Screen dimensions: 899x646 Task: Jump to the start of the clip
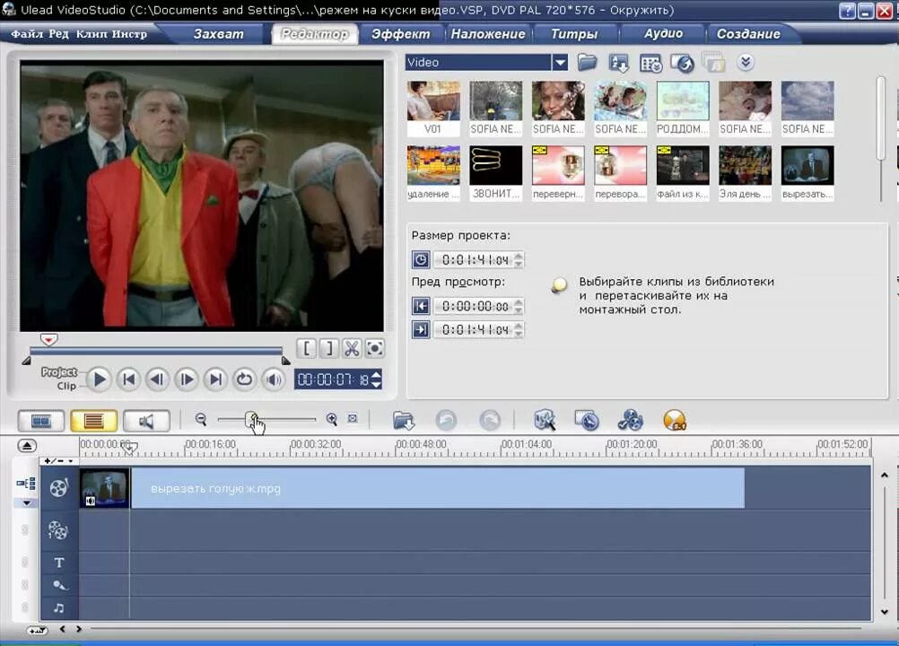point(128,379)
